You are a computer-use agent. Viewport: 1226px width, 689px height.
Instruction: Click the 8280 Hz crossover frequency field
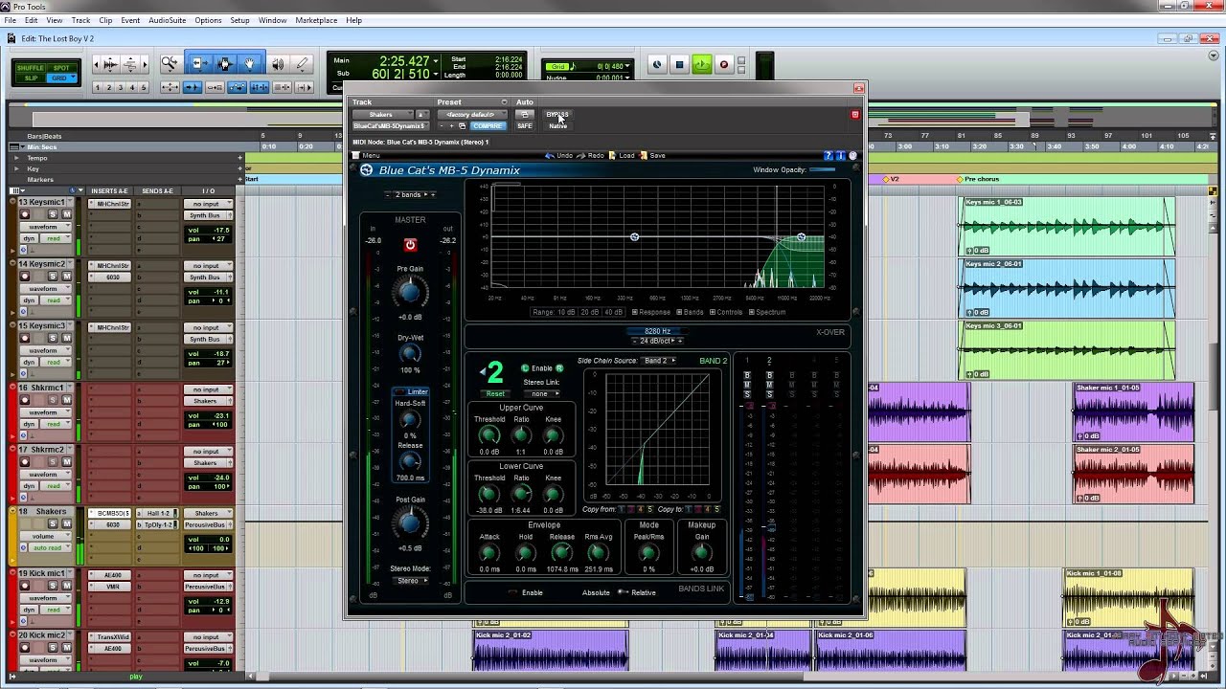657,331
